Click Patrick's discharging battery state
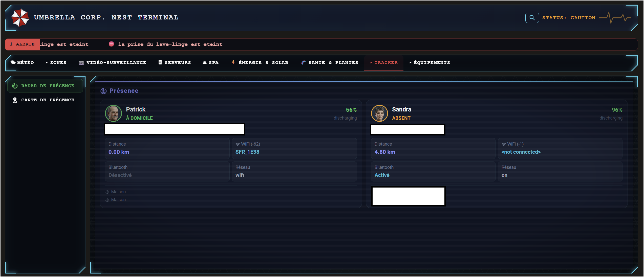644x277 pixels. click(345, 118)
